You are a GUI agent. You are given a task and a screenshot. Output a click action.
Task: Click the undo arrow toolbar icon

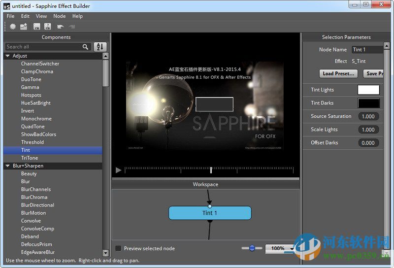pos(60,27)
